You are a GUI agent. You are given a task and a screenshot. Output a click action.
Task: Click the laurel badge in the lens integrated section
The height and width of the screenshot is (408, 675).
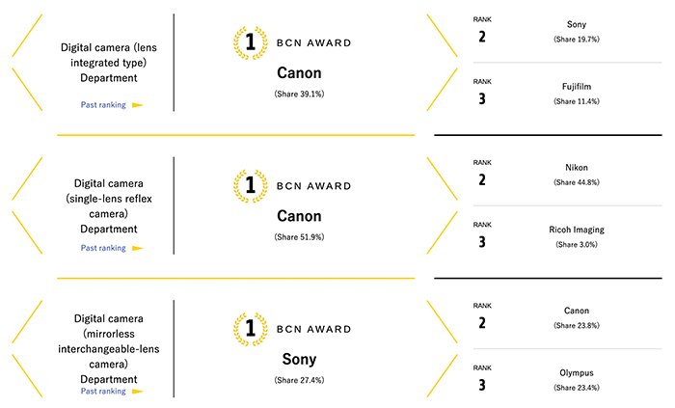click(x=250, y=42)
